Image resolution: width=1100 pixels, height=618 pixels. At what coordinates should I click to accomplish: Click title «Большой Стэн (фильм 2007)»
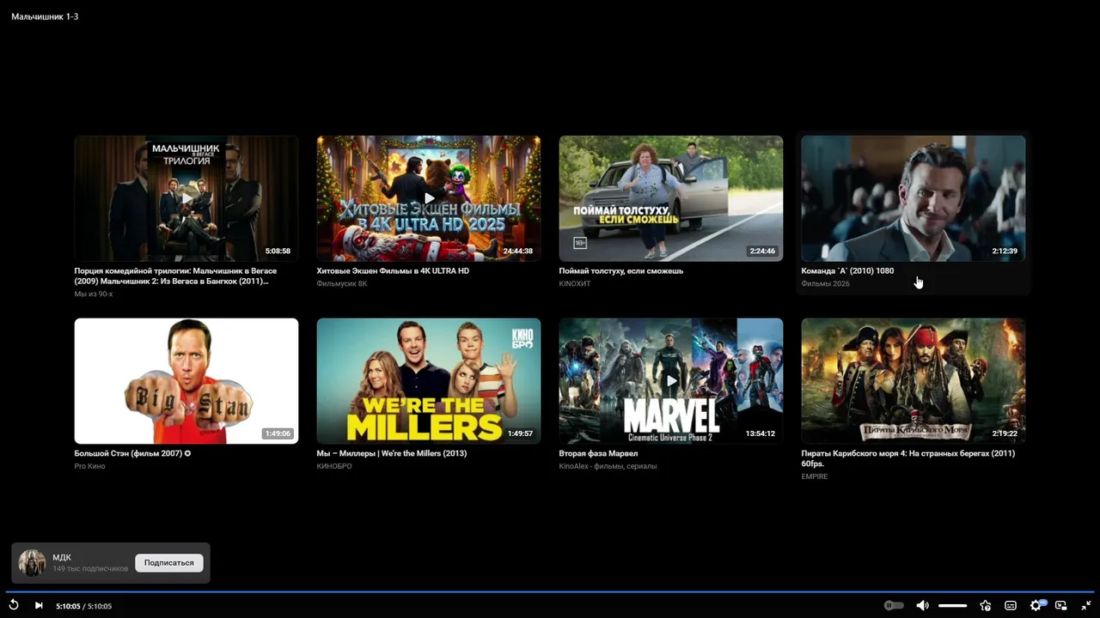pos(133,453)
